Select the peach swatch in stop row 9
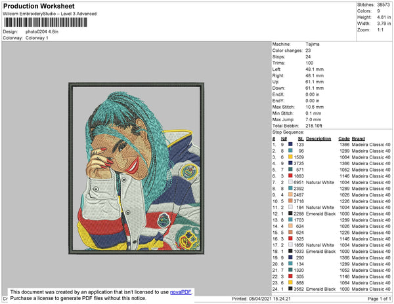The image size is (394, 304). 290,195
